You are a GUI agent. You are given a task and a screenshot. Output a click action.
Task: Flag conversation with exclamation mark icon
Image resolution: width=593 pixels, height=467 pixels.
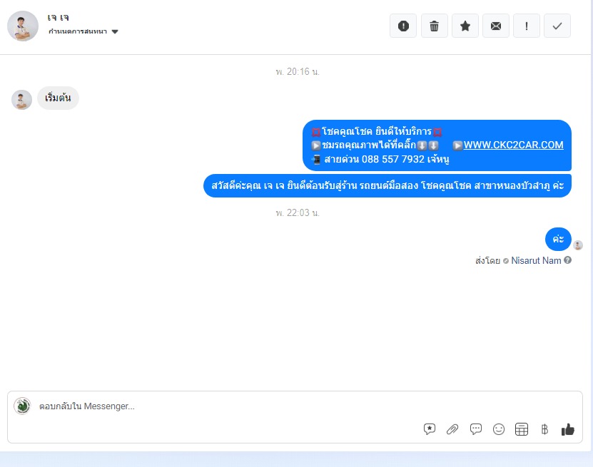click(x=527, y=26)
